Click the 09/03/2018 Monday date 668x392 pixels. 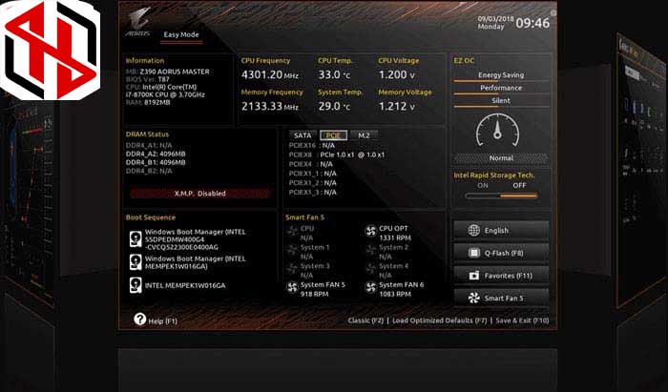tap(495, 23)
